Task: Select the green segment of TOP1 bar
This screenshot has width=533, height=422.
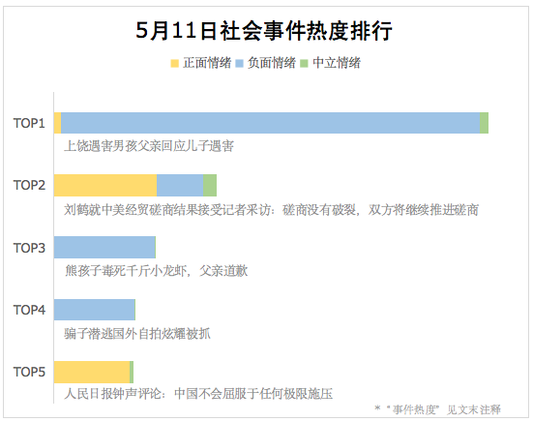Action: click(484, 123)
